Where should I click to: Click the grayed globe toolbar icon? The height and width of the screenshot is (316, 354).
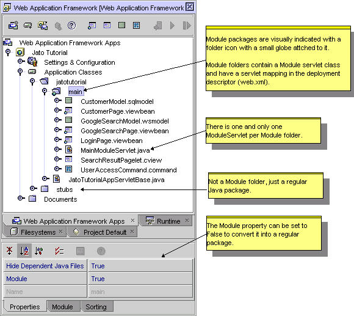coord(58,26)
